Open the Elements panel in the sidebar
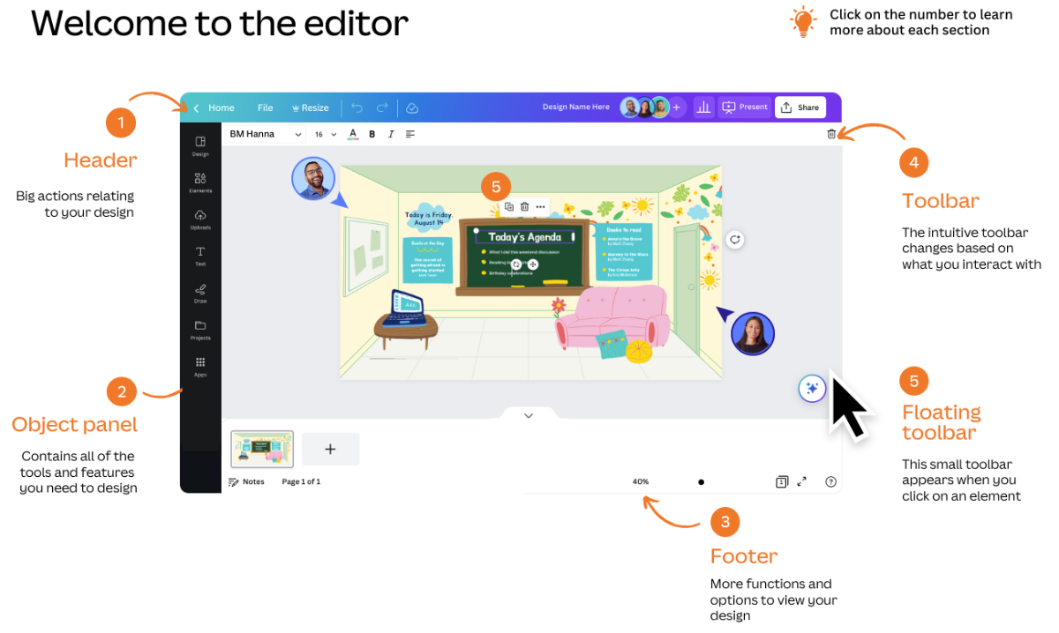 click(x=200, y=182)
